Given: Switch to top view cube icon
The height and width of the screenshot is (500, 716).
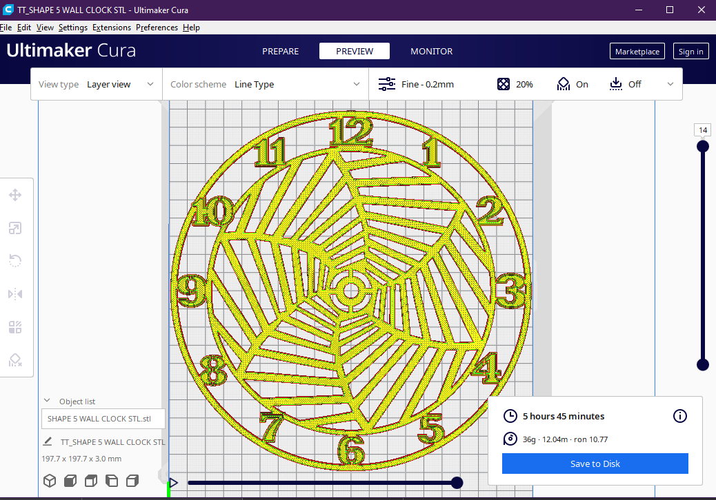Looking at the screenshot, I should (x=91, y=481).
